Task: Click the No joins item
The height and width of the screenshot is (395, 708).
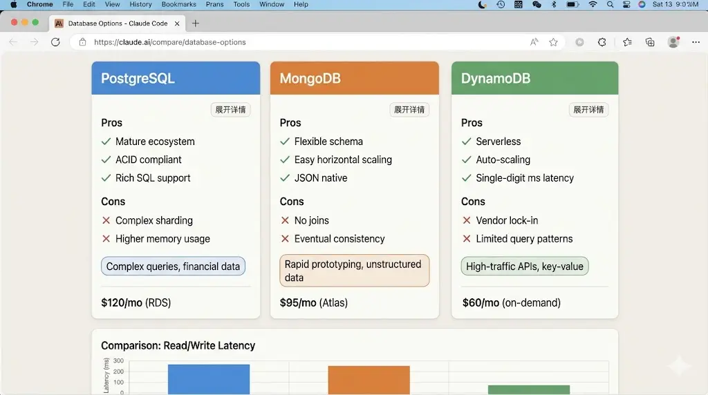Action: coord(312,220)
